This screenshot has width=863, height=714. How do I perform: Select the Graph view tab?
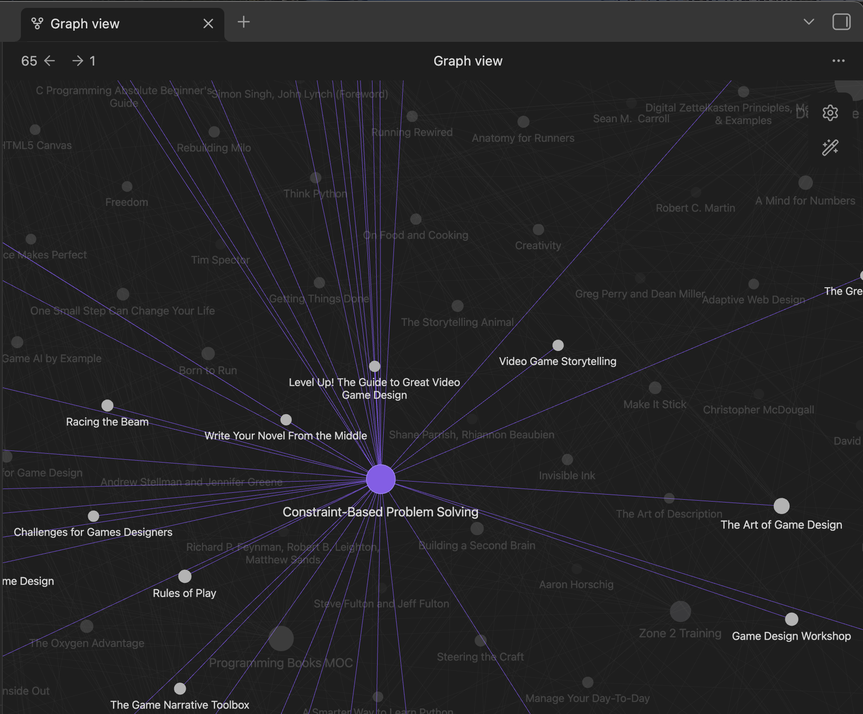pos(85,24)
